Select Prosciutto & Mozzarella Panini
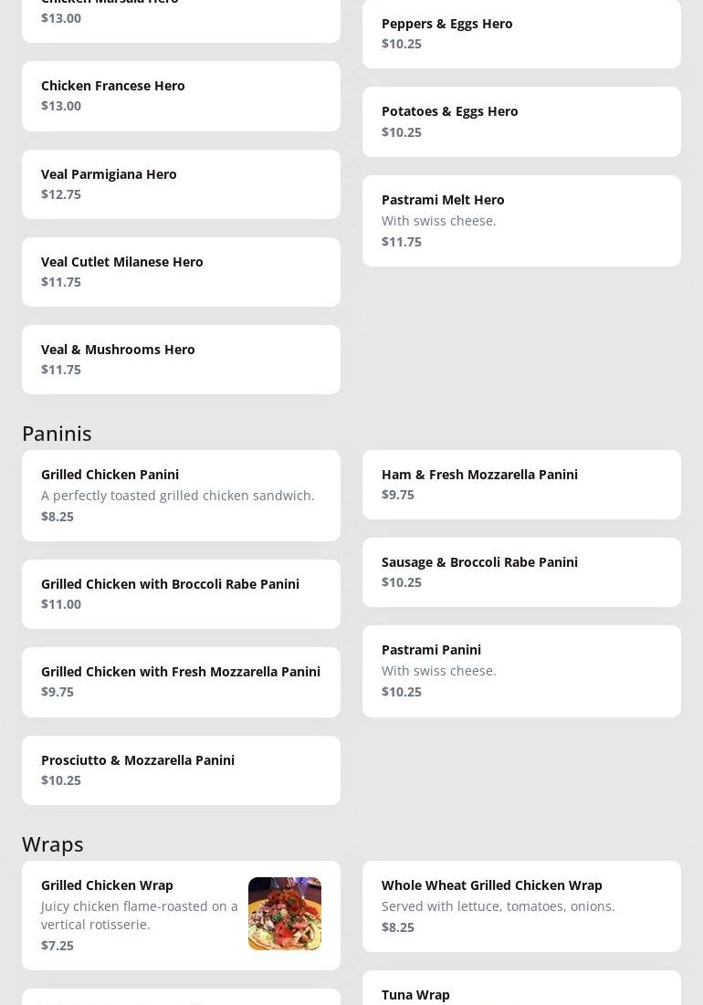Viewport: 703px width, 1005px height. click(x=181, y=769)
